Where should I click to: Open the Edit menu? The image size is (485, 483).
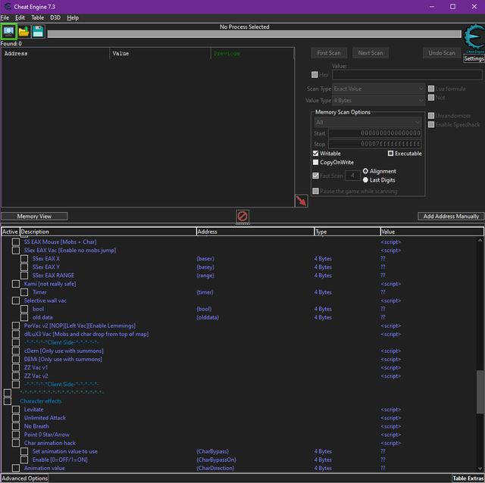point(20,17)
